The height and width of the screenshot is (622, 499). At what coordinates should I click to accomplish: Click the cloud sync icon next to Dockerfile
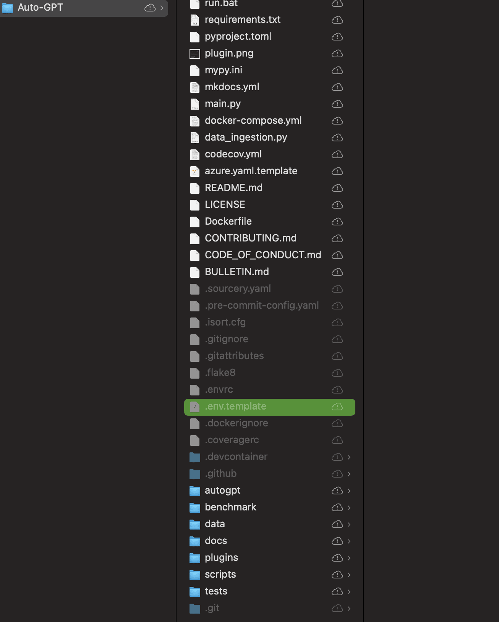point(337,222)
